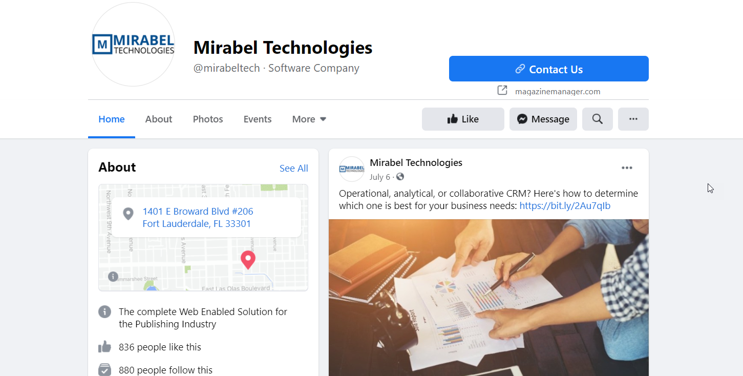Open the bit.ly link in the post

565,206
